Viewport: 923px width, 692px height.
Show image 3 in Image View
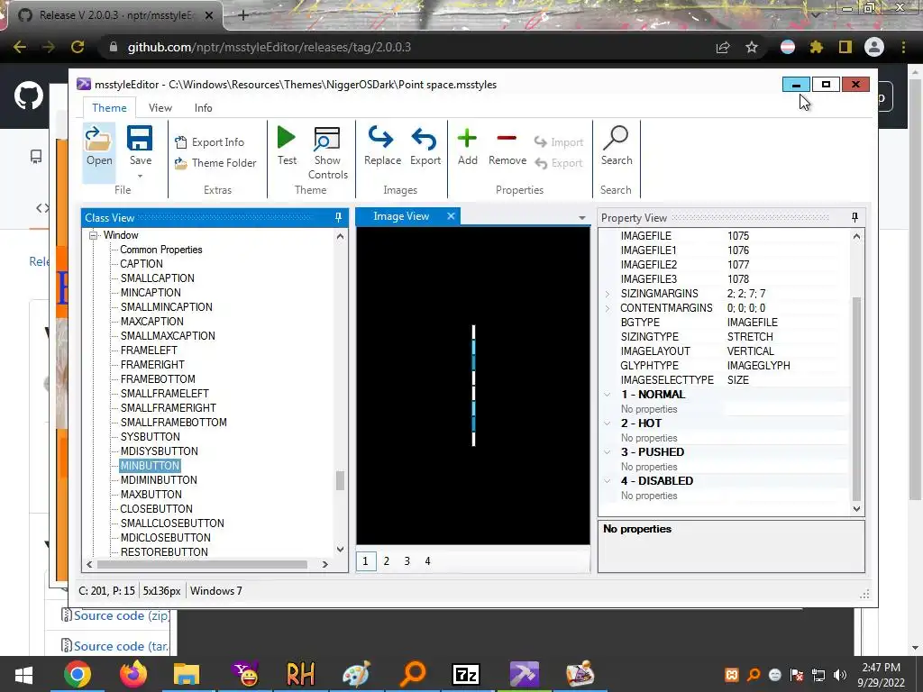[407, 561]
